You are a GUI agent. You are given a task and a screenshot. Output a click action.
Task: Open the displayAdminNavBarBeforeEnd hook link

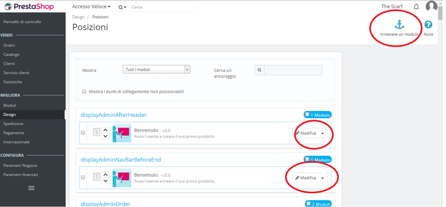[120, 160]
